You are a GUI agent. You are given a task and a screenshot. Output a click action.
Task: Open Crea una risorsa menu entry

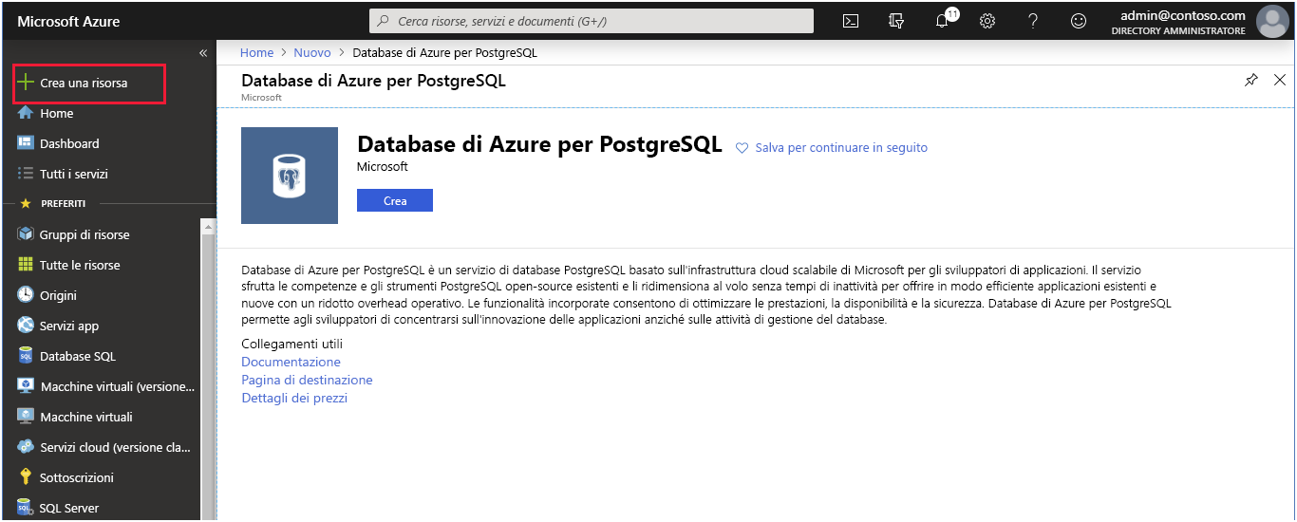click(x=84, y=84)
